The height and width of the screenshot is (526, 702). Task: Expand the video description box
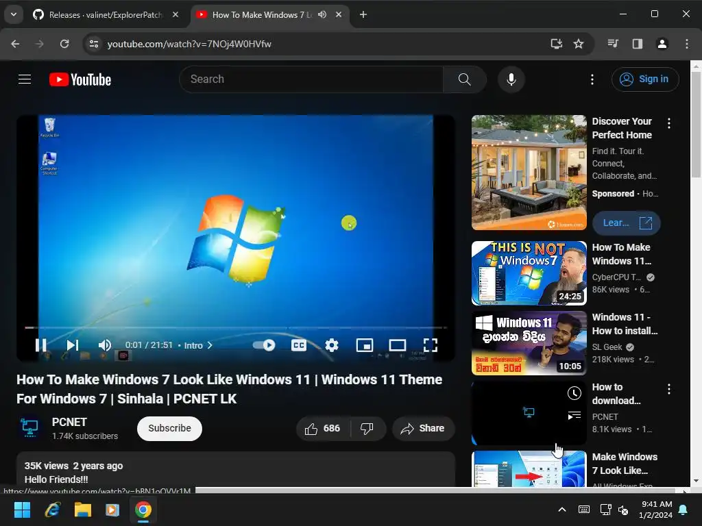point(236,469)
